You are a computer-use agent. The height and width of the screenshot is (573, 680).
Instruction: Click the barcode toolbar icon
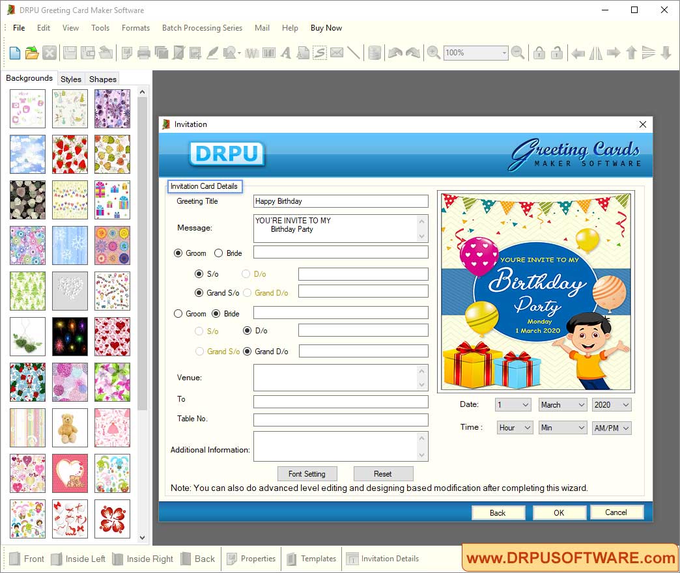tap(269, 53)
